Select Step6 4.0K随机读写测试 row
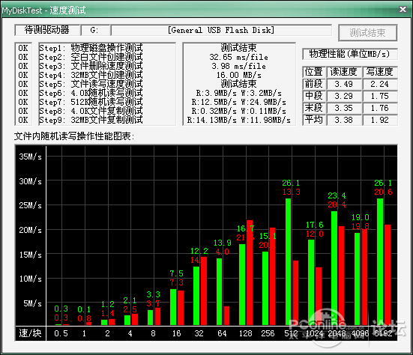Image resolution: width=413 pixels, height=355 pixels. point(91,93)
